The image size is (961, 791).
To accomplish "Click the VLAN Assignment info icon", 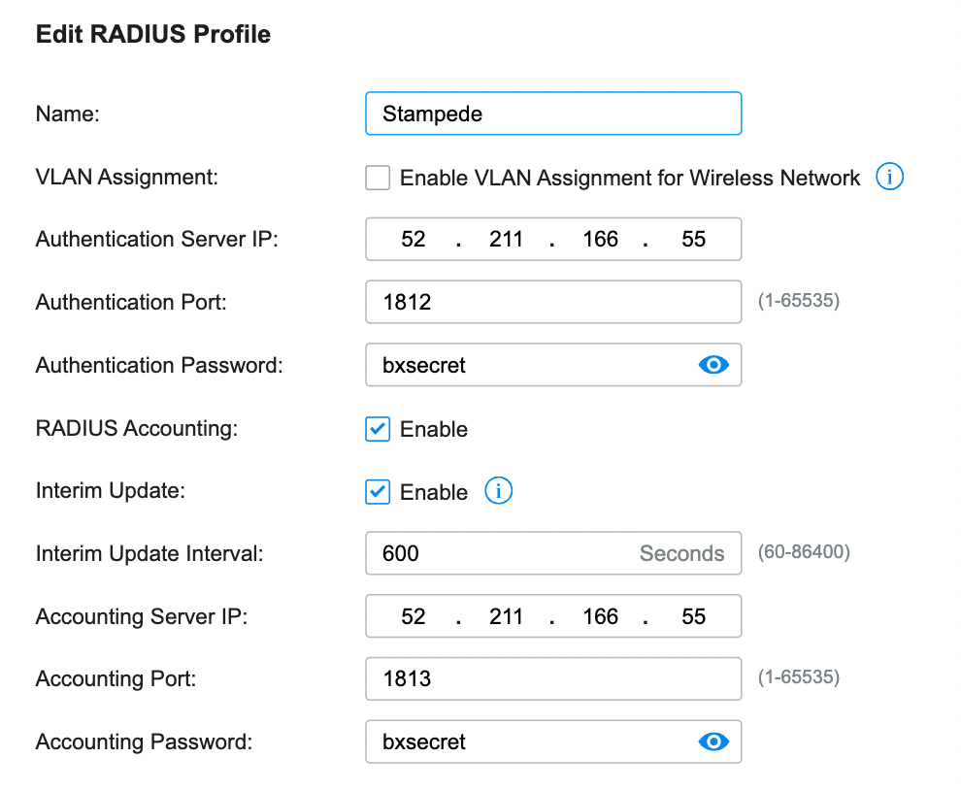I will click(888, 177).
